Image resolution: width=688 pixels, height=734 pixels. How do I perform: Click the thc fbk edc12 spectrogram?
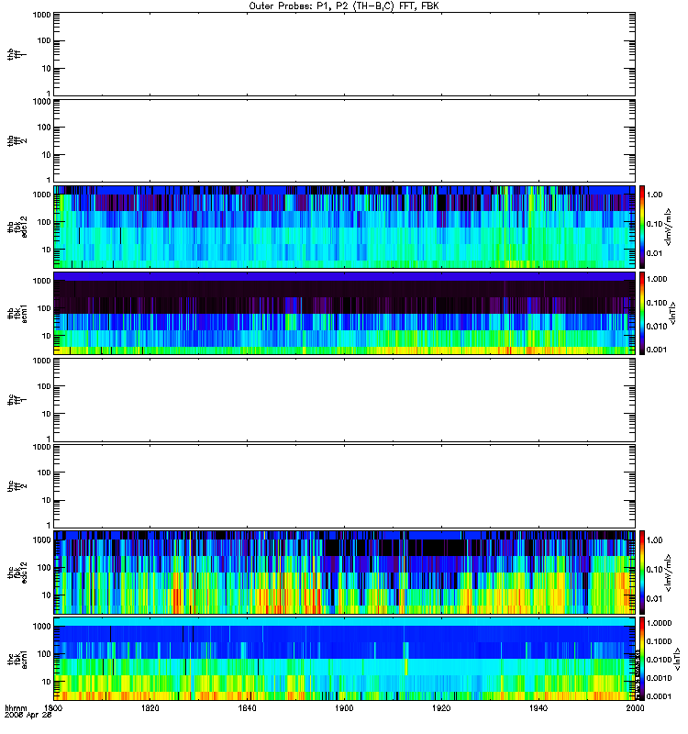tap(344, 573)
